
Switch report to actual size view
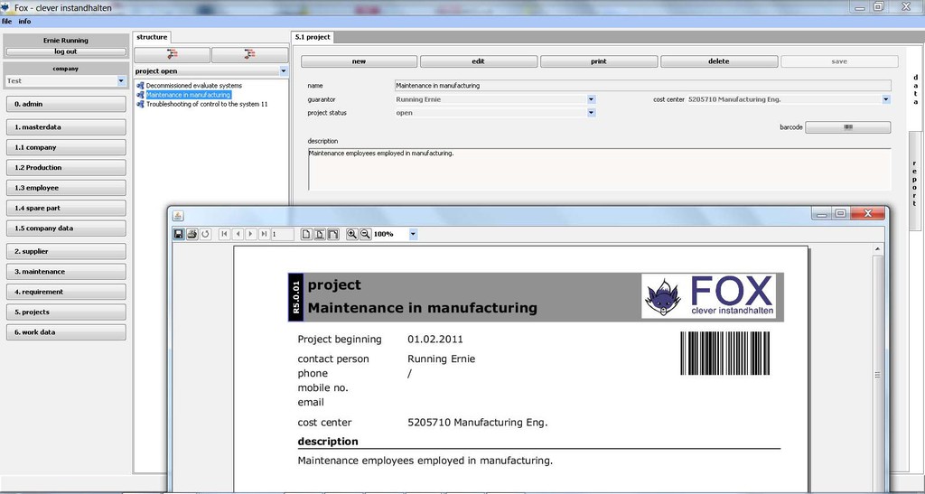click(x=306, y=234)
